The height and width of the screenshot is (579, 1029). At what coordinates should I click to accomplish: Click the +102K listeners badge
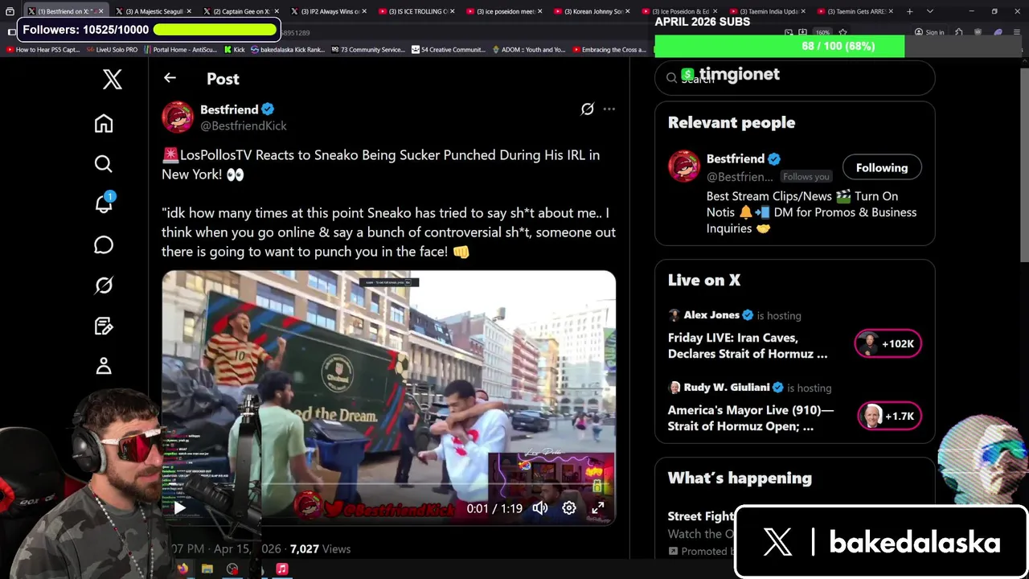click(x=888, y=344)
